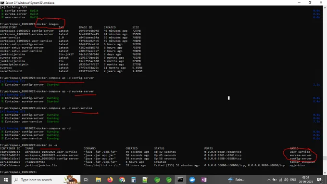The height and width of the screenshot is (184, 327).
Task: Click the 'docker images' command text
Action: click(48, 24)
